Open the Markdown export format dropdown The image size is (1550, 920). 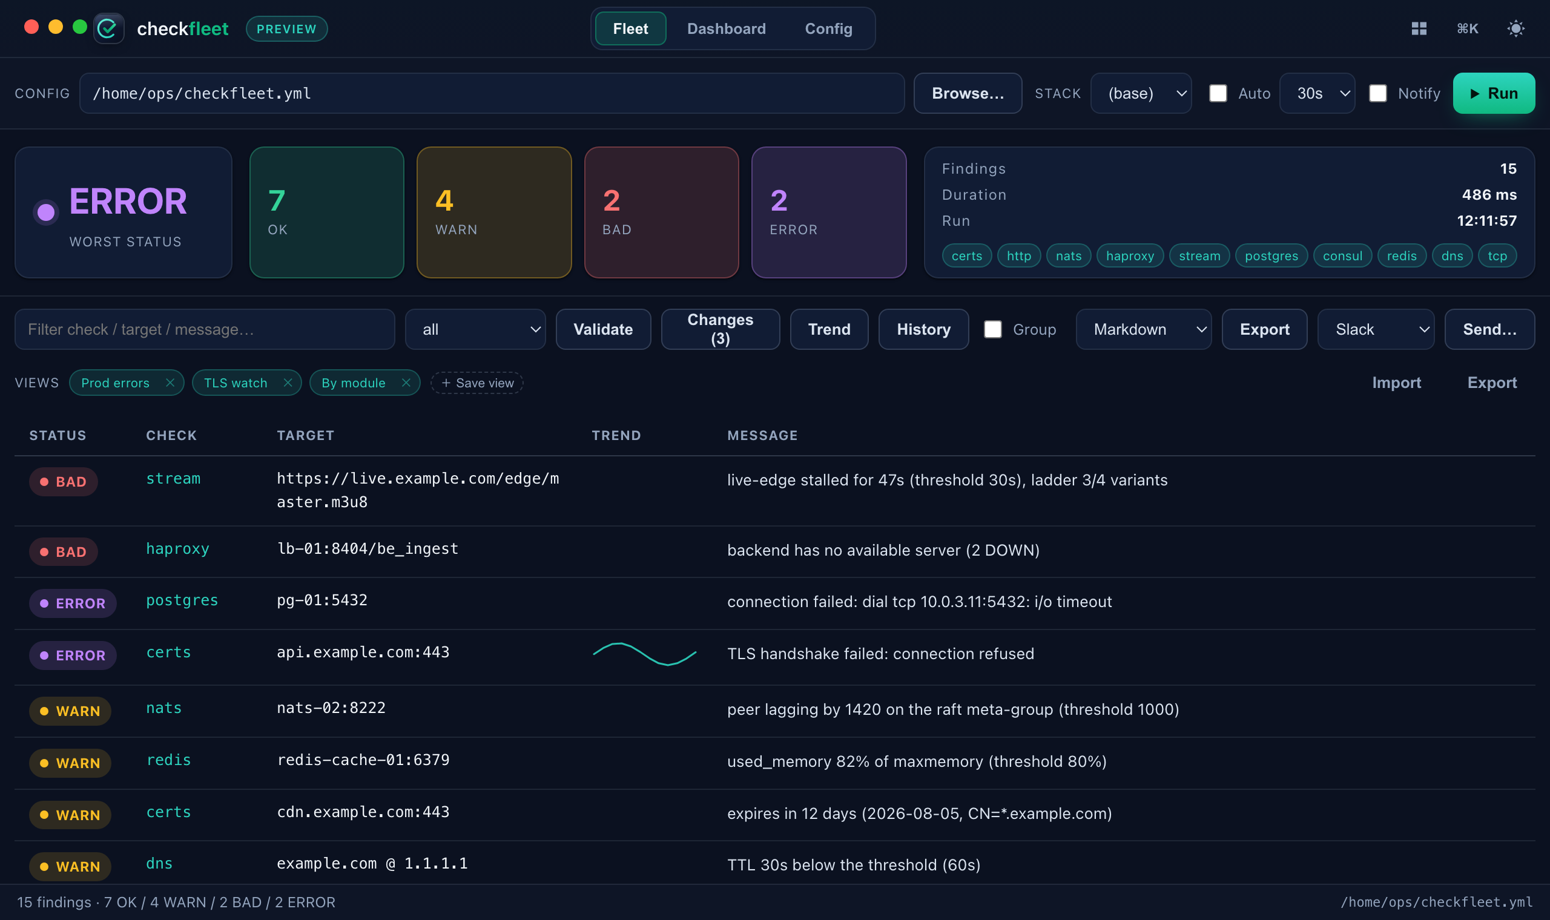(x=1143, y=329)
